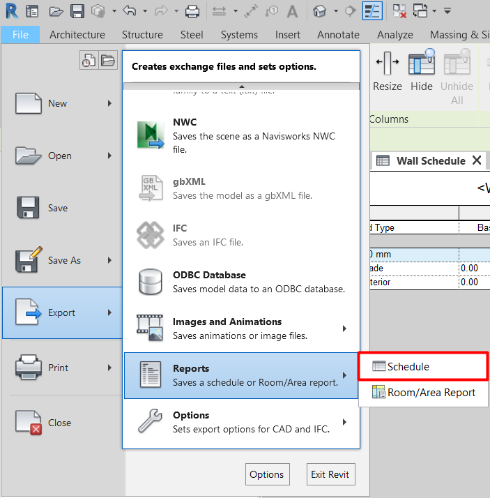The width and height of the screenshot is (490, 498).
Task: Open the Default 3D View icon
Action: click(x=319, y=11)
